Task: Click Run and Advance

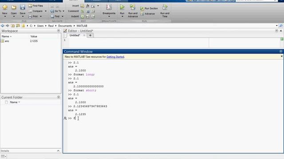Action: [133, 11]
